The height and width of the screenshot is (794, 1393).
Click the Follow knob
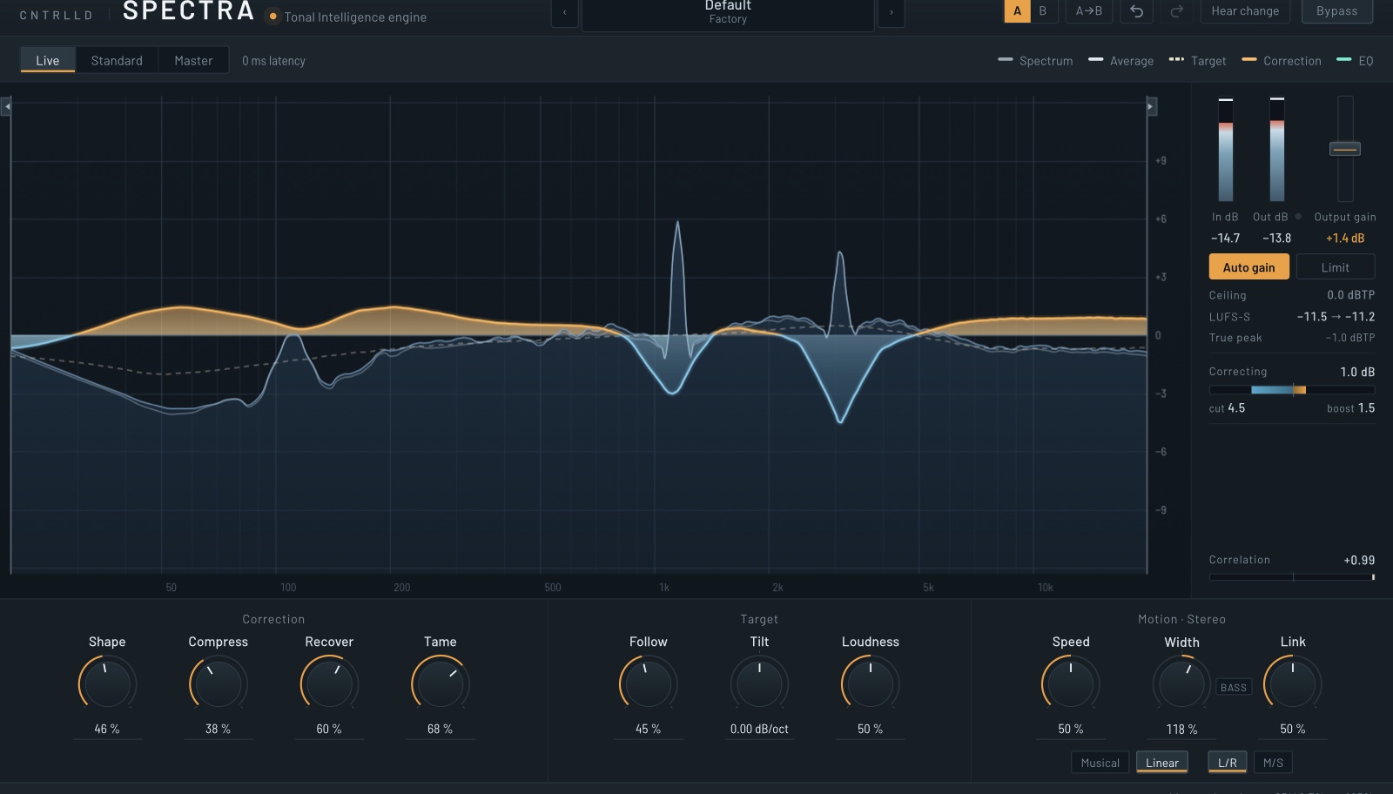649,683
